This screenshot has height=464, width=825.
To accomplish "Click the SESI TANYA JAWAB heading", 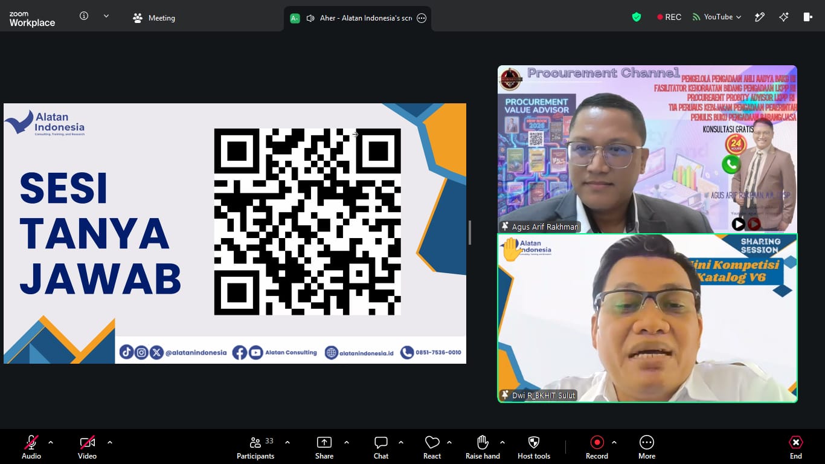I will click(100, 234).
